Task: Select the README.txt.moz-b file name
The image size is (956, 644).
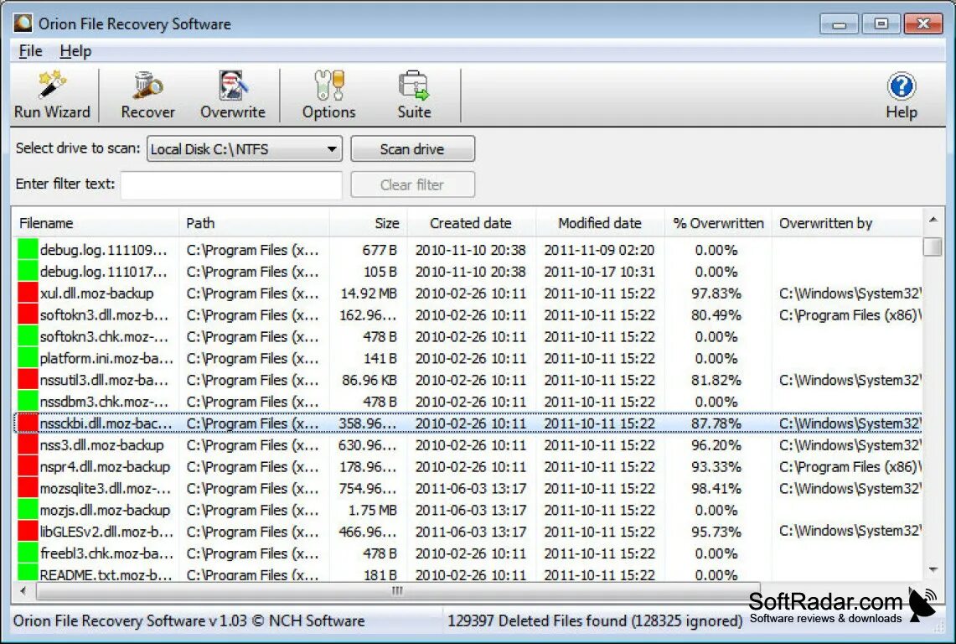Action: click(x=106, y=574)
